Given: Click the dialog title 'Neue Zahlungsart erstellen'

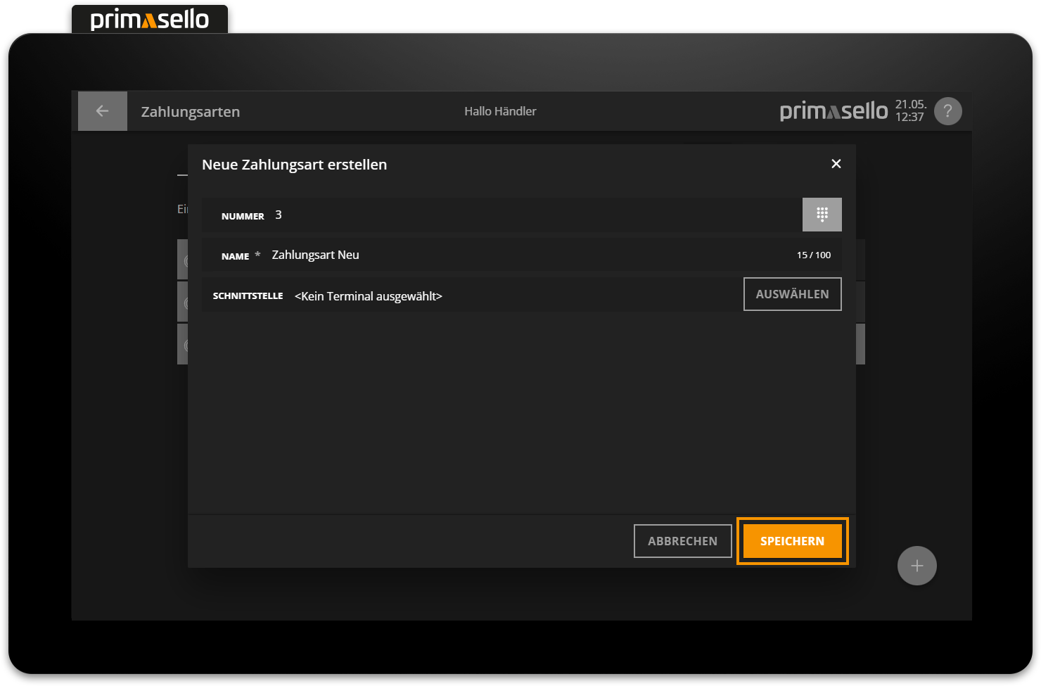Looking at the screenshot, I should [294, 165].
